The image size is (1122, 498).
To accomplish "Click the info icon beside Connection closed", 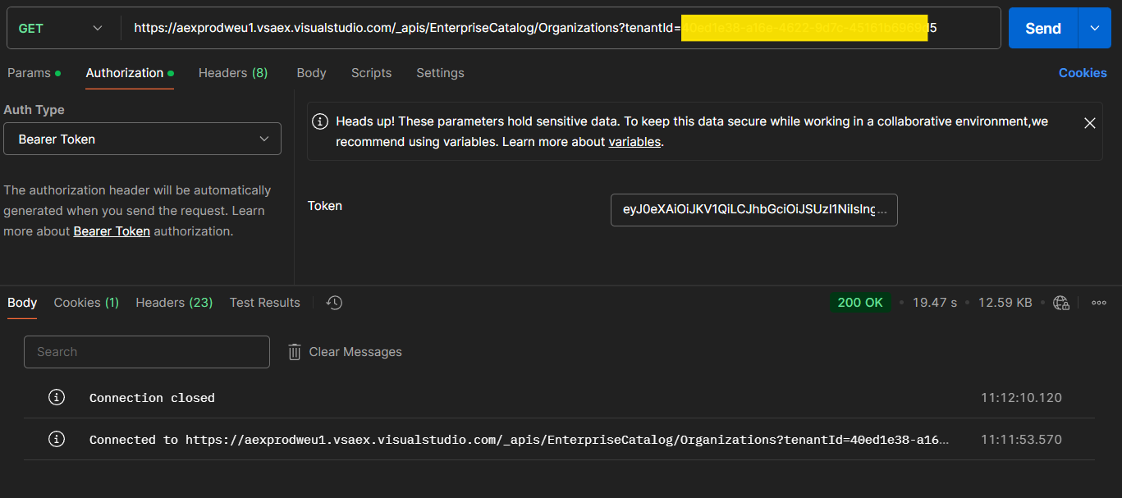I will point(57,397).
